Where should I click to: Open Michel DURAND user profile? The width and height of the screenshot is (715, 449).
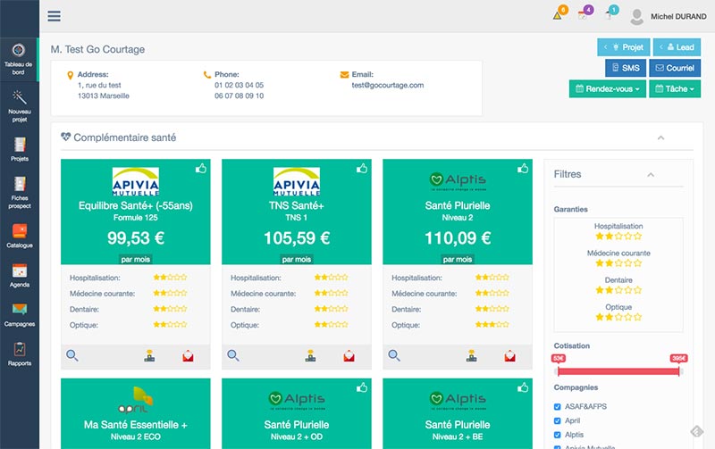pyautogui.click(x=666, y=16)
